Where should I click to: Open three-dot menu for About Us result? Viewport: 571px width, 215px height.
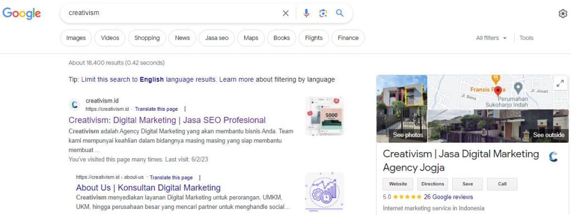pos(200,178)
